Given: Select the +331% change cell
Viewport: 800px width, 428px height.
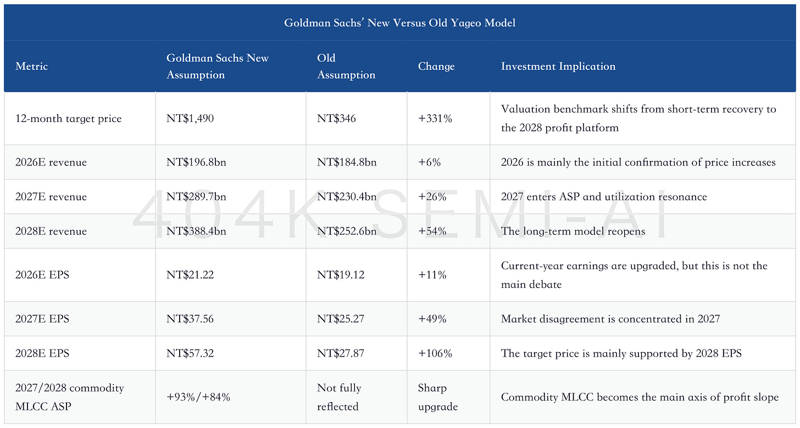Looking at the screenshot, I should 435,119.
